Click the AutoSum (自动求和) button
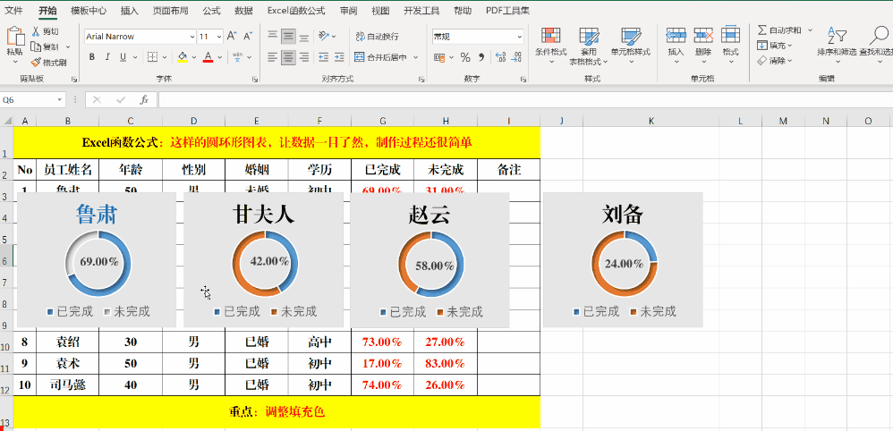The width and height of the screenshot is (893, 431). [779, 30]
